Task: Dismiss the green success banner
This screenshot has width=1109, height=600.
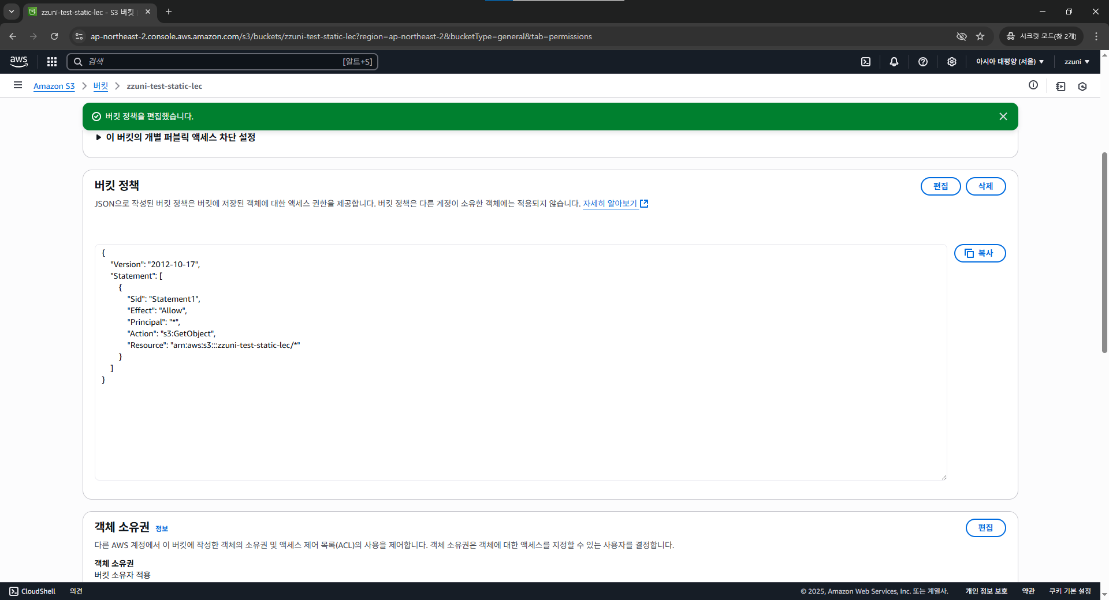Action: [x=1003, y=117]
